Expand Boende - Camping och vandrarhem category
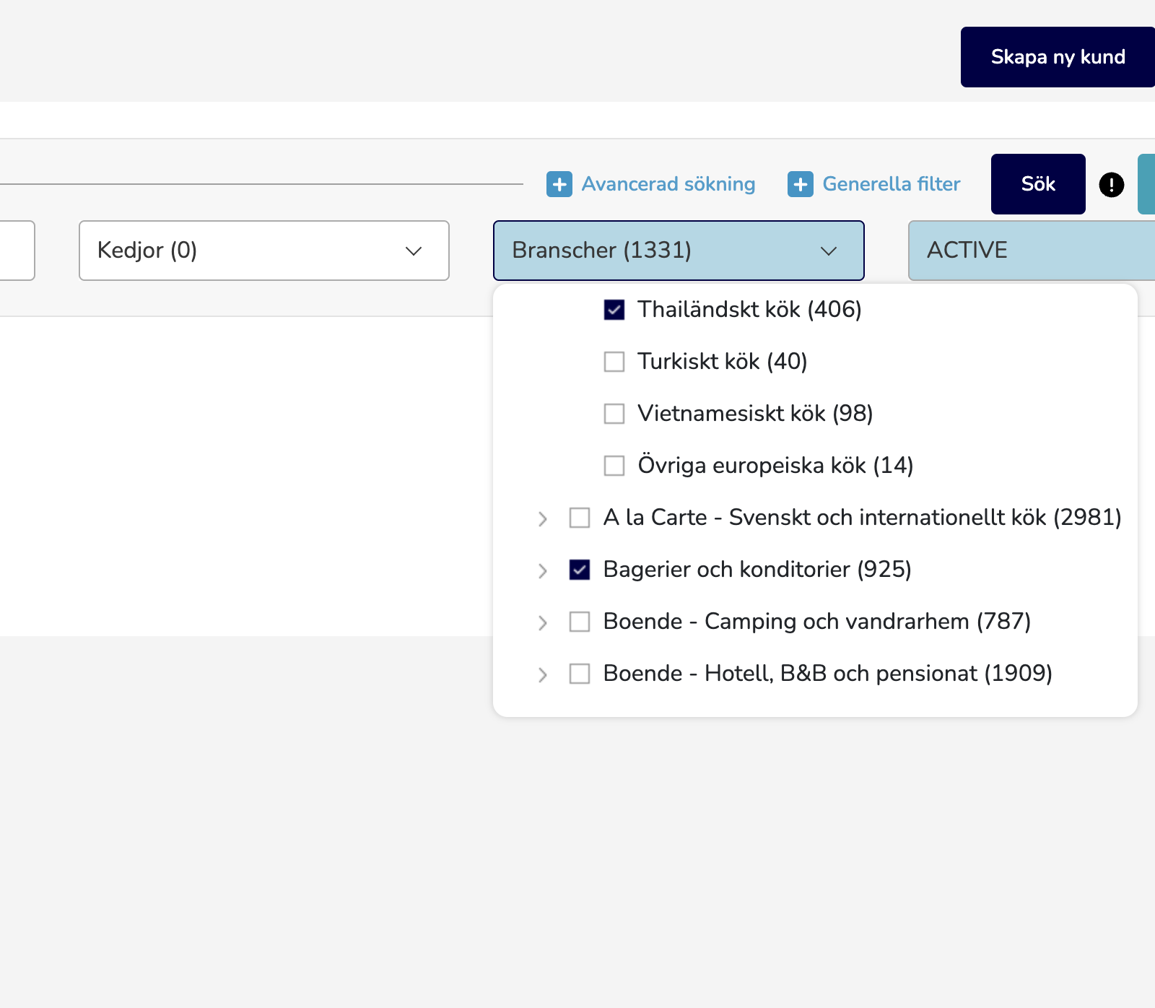Image resolution: width=1155 pixels, height=1008 pixels. point(543,622)
